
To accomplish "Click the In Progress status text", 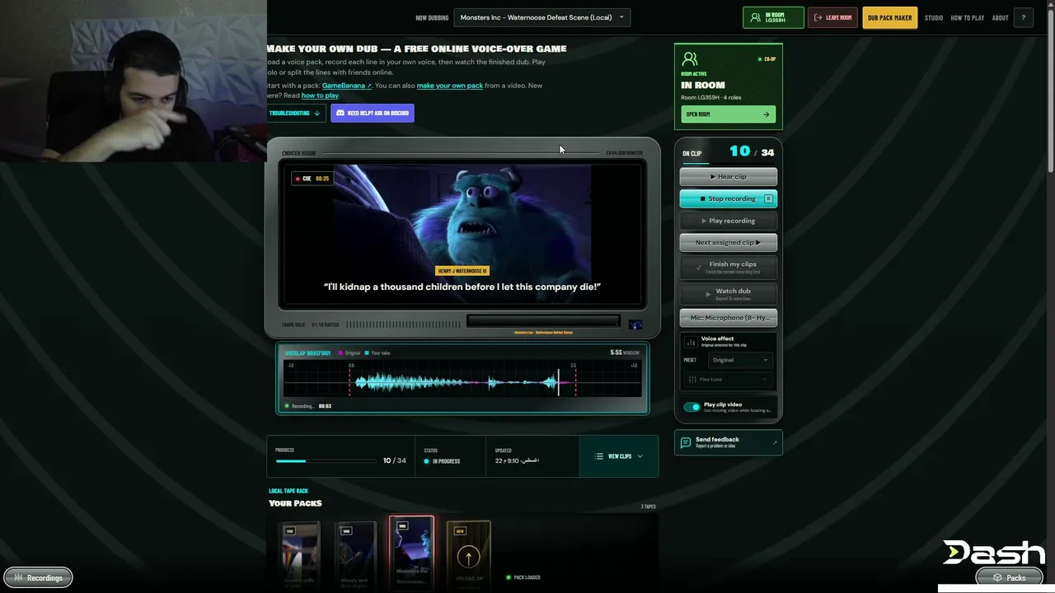I will coord(446,461).
